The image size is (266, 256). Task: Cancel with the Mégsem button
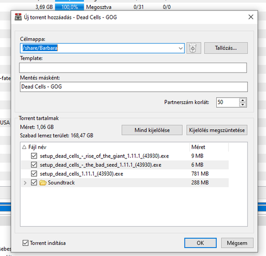(x=237, y=243)
